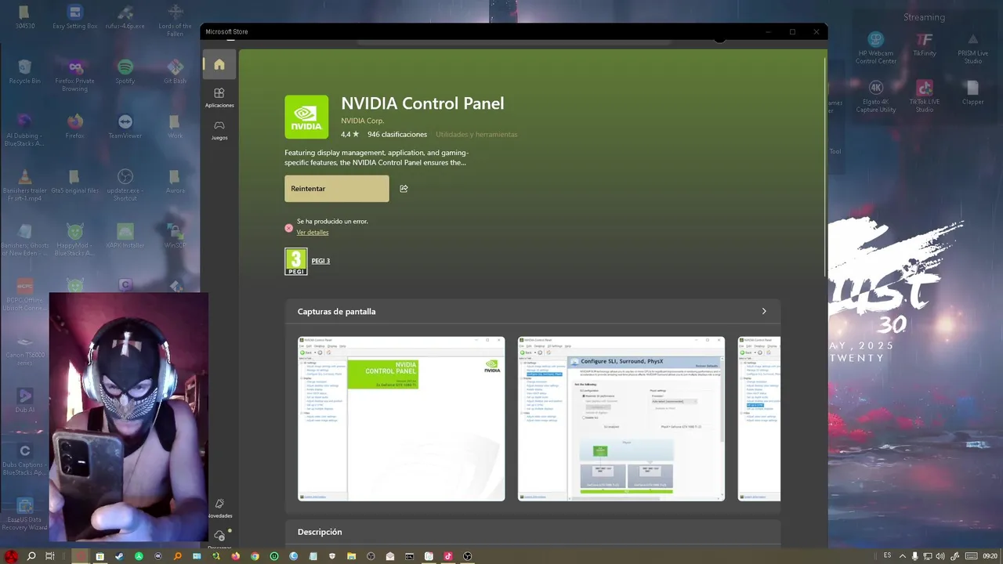Open the PEGI 3 rating link
The height and width of the screenshot is (564, 1003).
(x=320, y=261)
